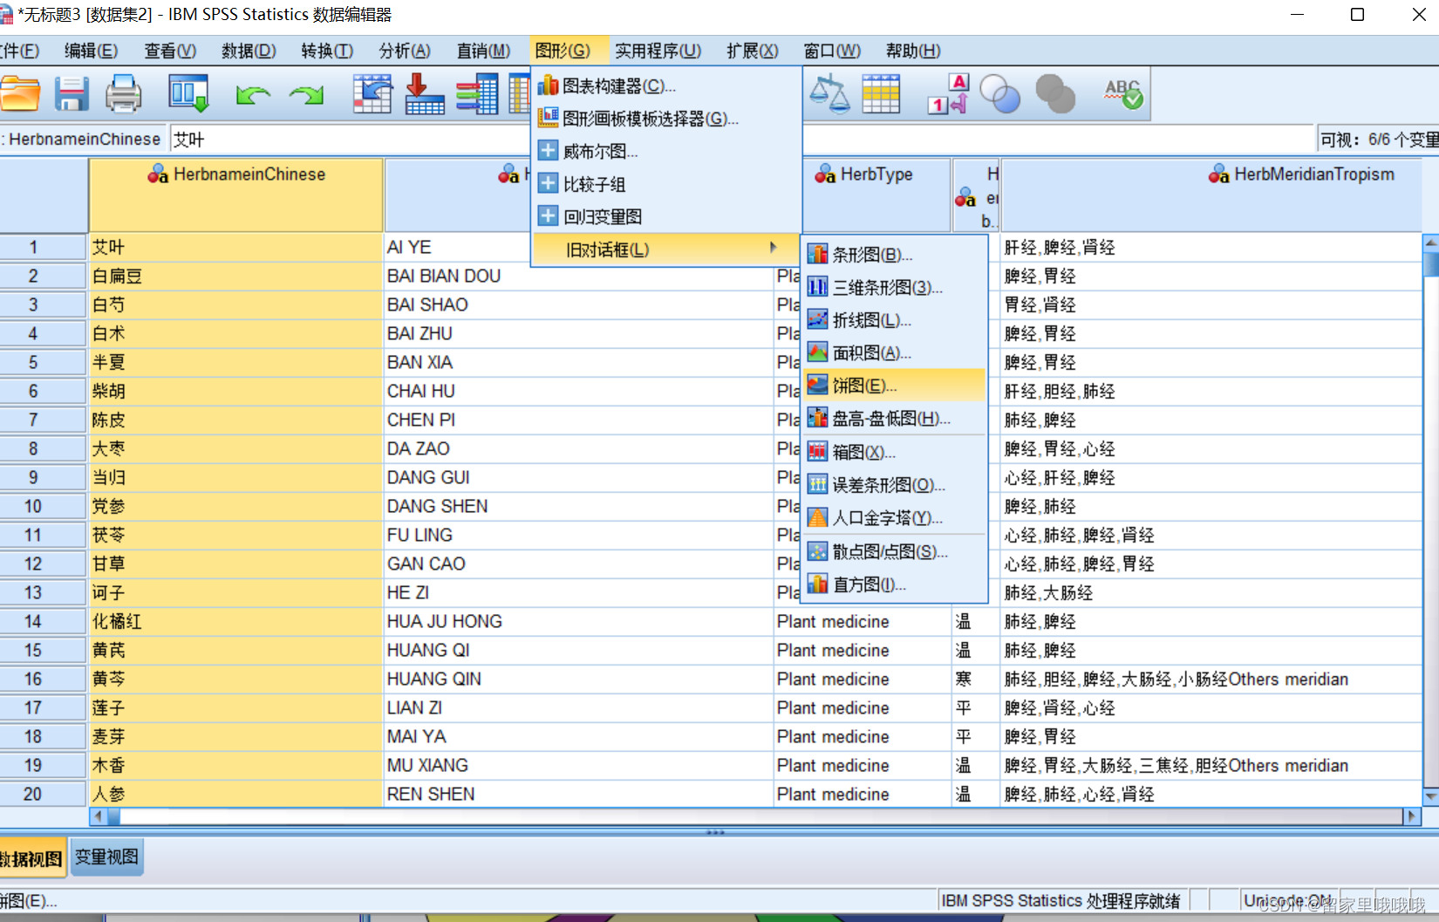Open the 转换(T) menu

[x=327, y=51]
